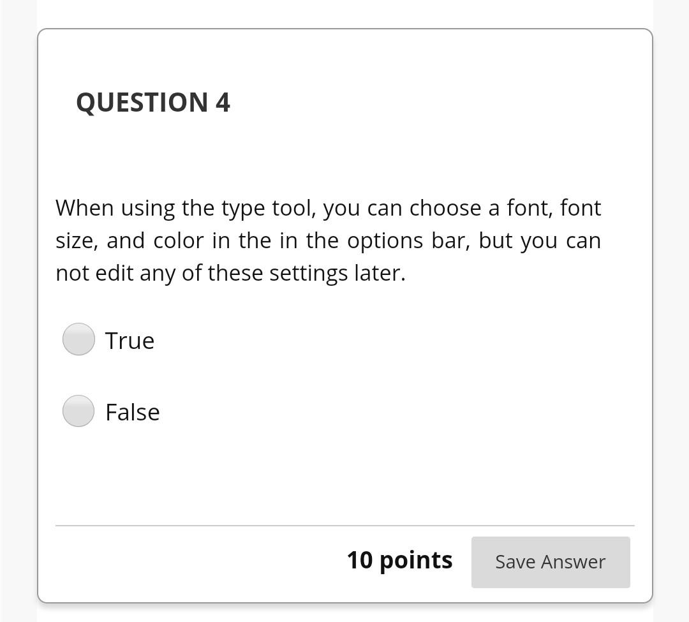Tap the empty False radio control

tap(78, 411)
